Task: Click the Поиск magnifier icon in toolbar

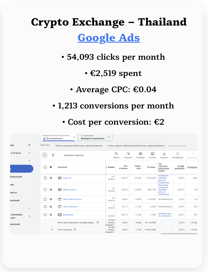Action: [x=116, y=154]
